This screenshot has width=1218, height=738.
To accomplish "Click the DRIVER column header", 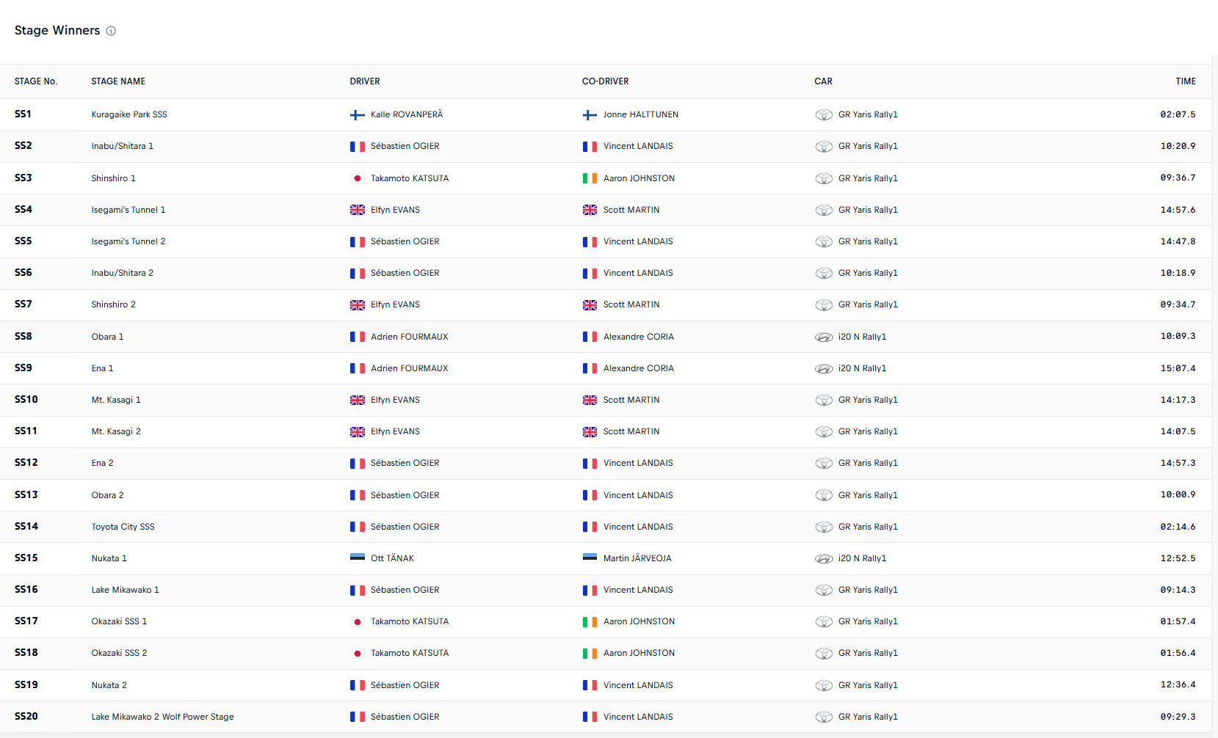I will (x=365, y=81).
